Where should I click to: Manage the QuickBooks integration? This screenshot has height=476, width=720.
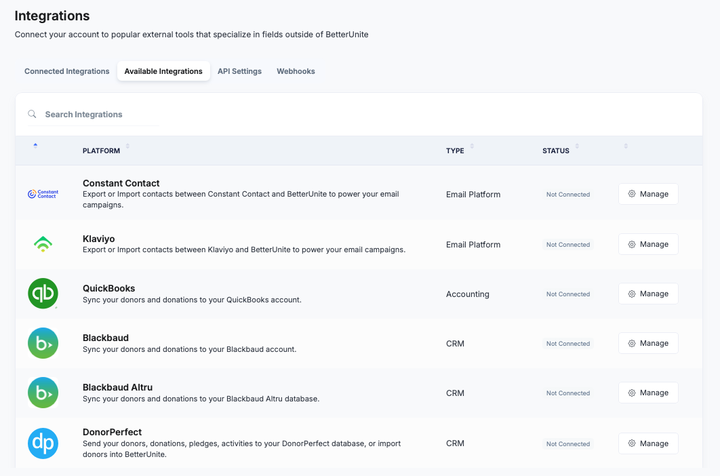(x=648, y=294)
